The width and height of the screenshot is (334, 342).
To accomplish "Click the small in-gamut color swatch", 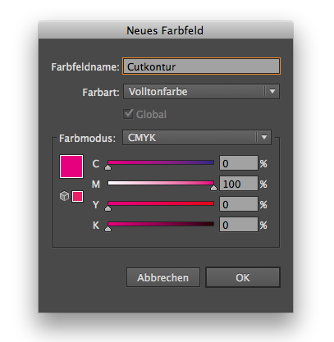I will pyautogui.click(x=77, y=196).
